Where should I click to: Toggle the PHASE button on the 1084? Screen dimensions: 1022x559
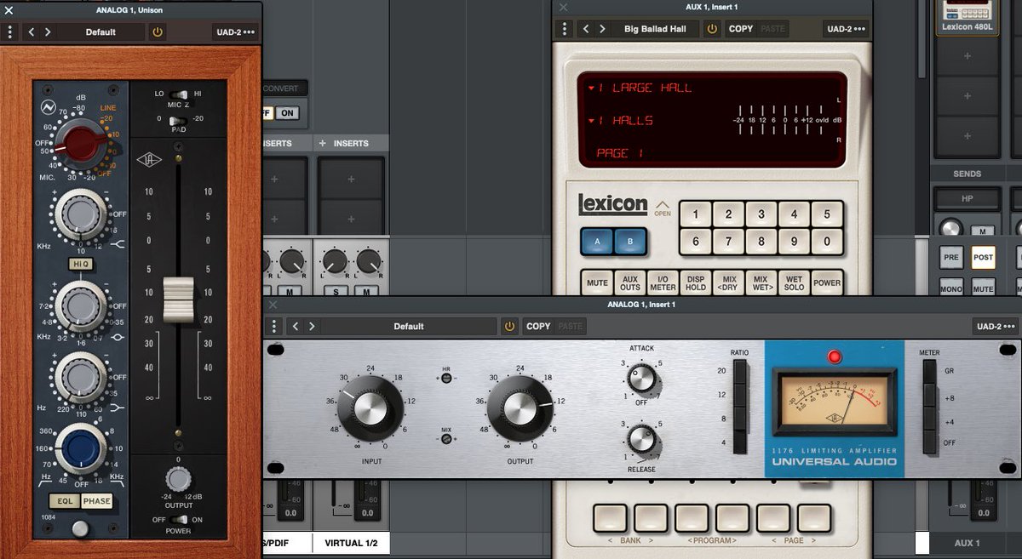(x=96, y=501)
